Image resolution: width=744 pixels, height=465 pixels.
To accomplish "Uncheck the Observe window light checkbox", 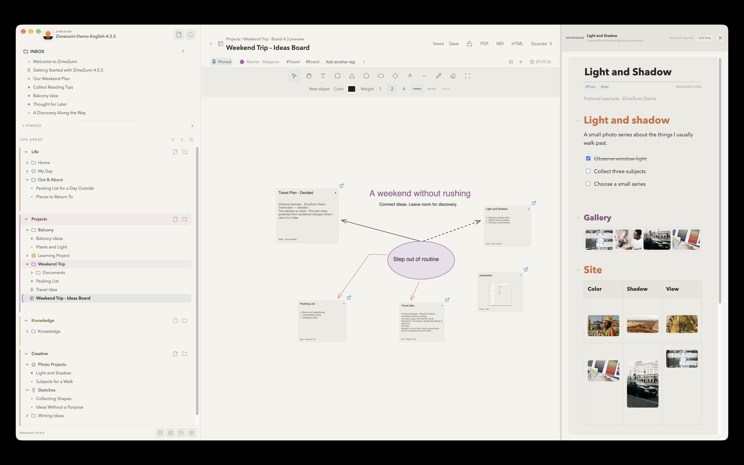I will [588, 158].
